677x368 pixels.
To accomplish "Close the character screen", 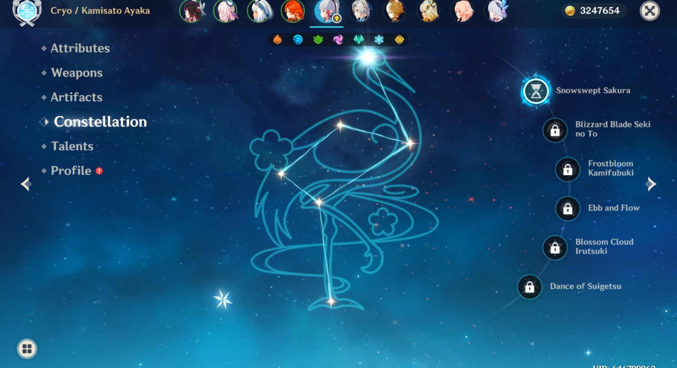I will tap(650, 11).
